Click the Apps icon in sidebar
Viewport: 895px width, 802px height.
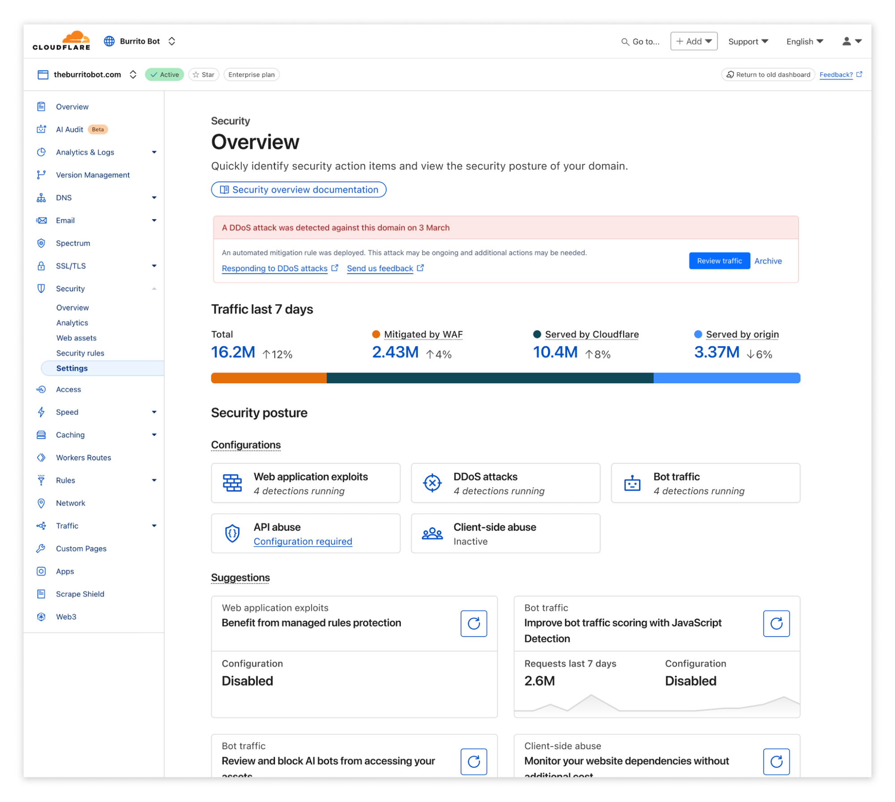(41, 572)
